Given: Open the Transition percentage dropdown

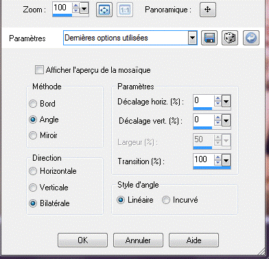Looking at the screenshot, I should pyautogui.click(x=226, y=160).
